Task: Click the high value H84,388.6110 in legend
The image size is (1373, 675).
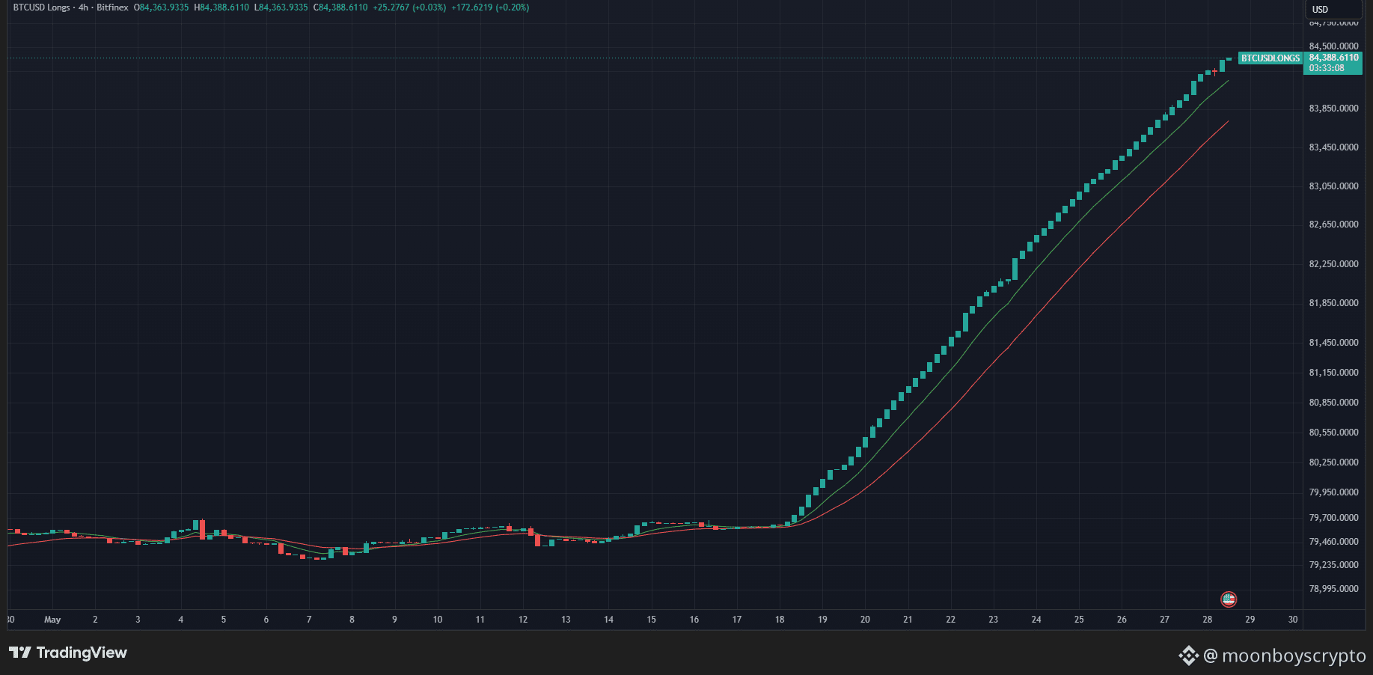Action: [x=221, y=7]
